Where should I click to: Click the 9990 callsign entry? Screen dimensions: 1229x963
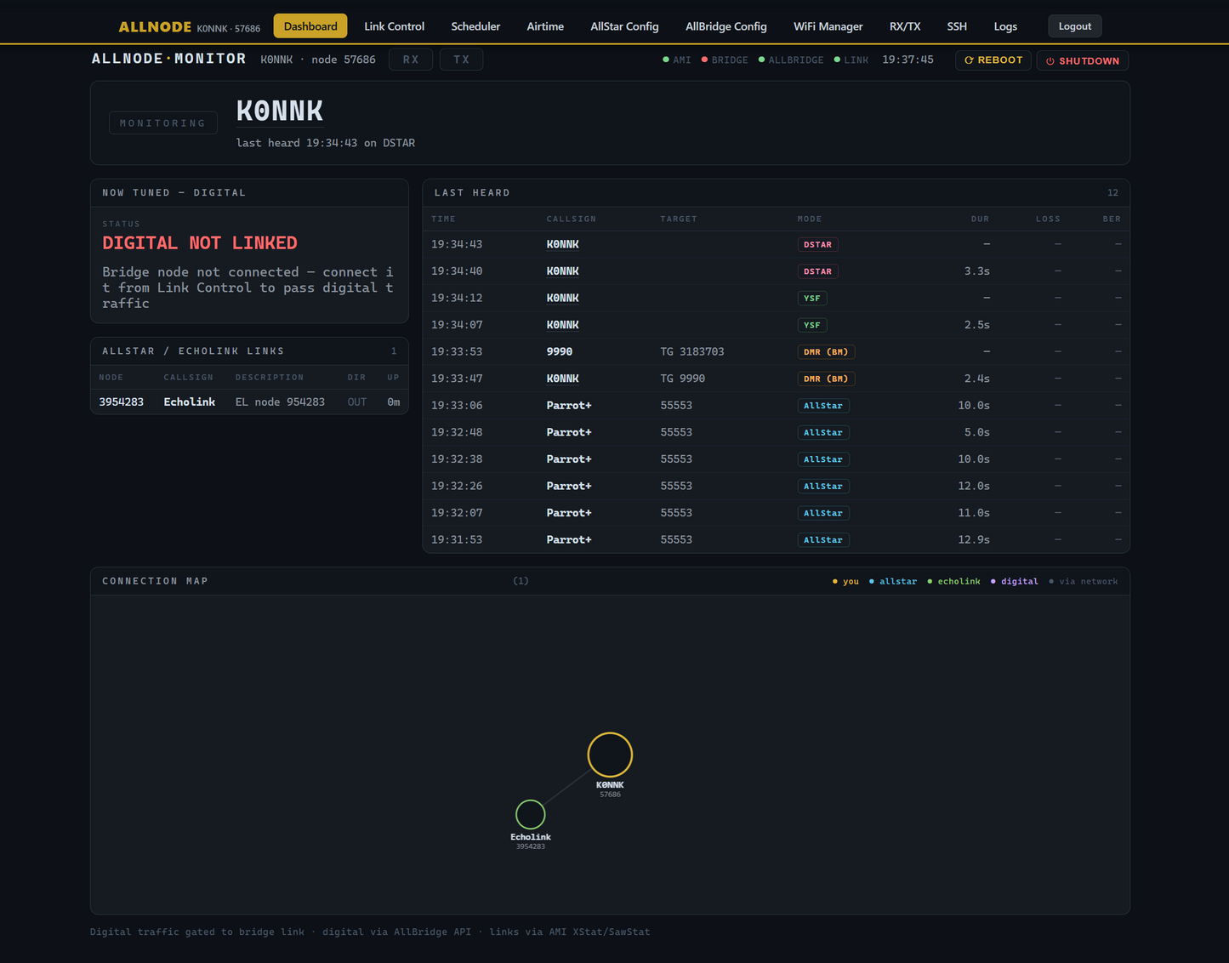pyautogui.click(x=560, y=351)
